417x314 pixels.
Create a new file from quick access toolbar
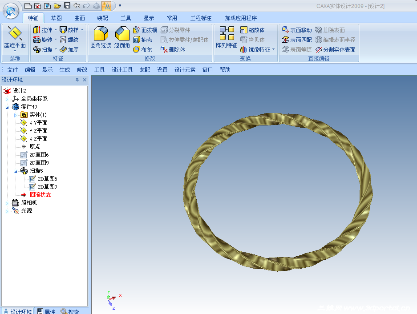[x=28, y=6]
